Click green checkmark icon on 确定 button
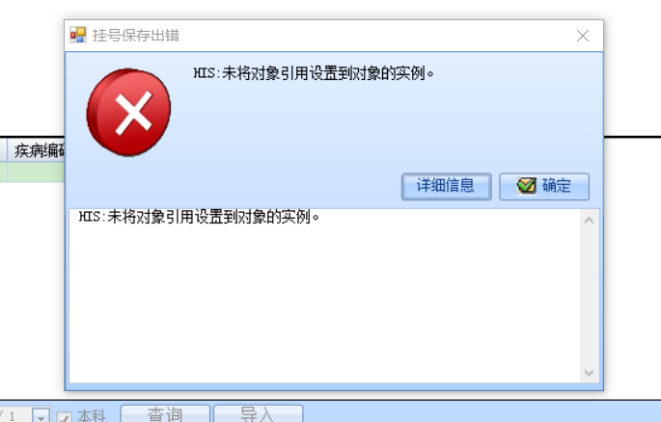This screenshot has height=422, width=661. 527,186
